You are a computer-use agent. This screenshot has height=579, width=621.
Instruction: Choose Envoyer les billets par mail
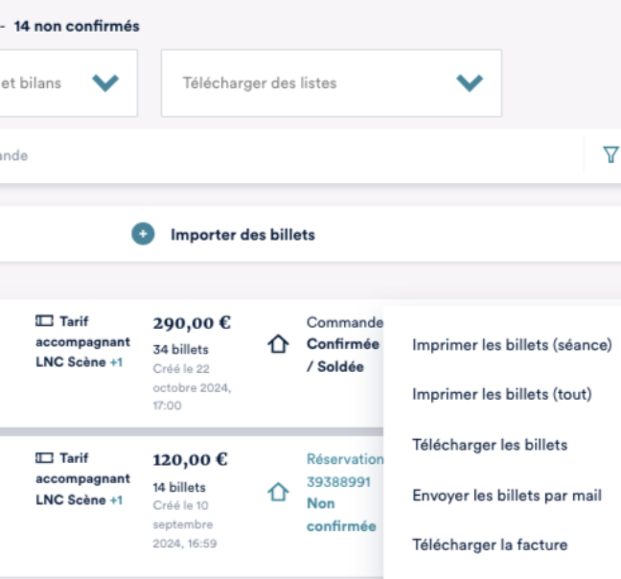point(506,495)
